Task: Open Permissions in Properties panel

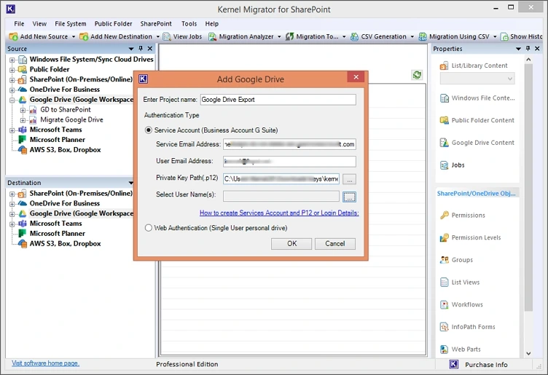Action: tap(462, 216)
